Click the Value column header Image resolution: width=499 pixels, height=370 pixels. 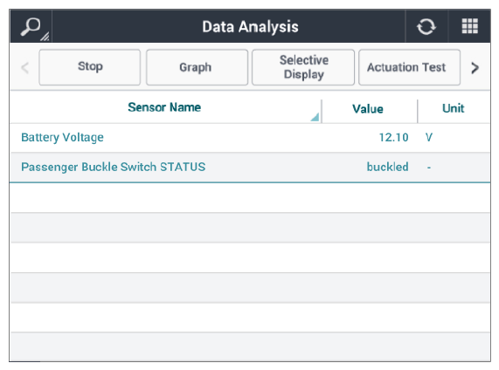tap(369, 109)
